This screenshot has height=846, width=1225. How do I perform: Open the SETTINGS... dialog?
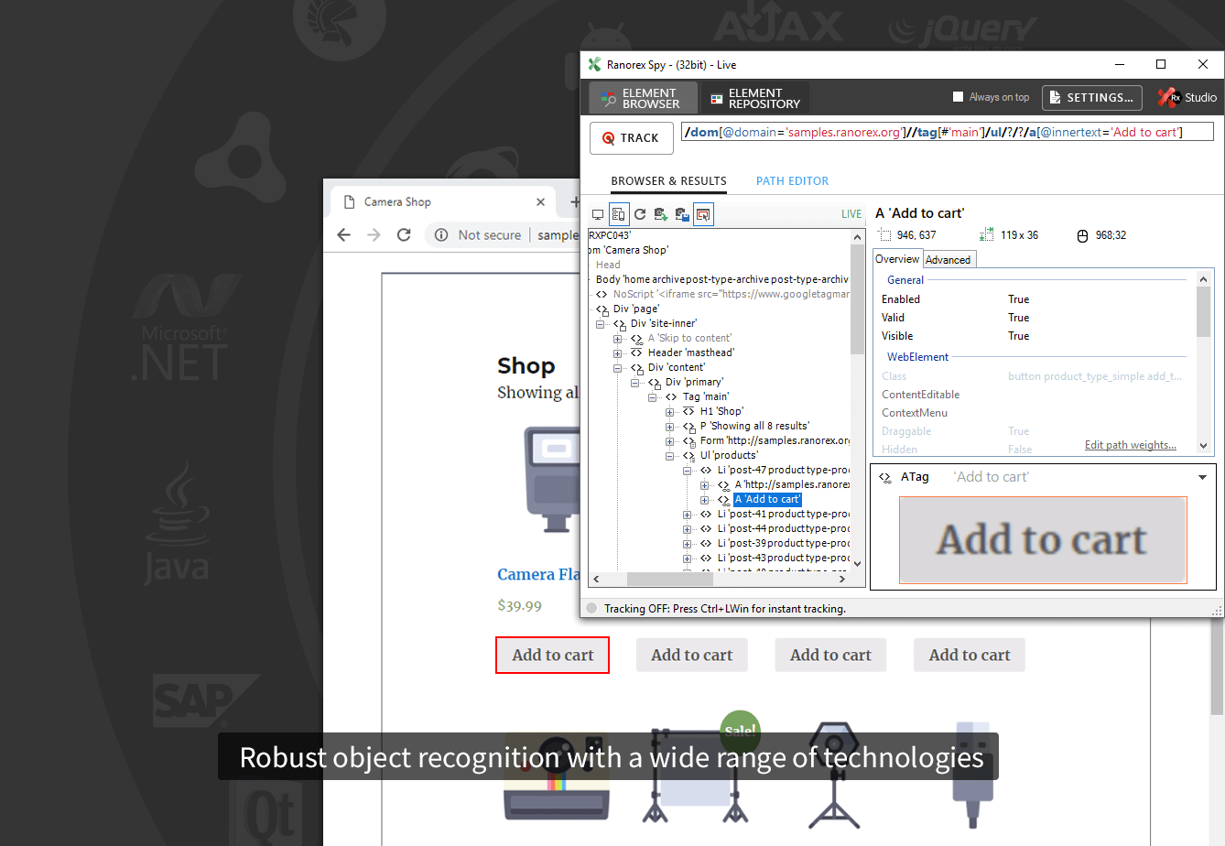click(x=1091, y=97)
